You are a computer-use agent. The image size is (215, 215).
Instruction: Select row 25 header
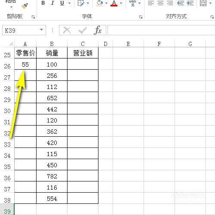[x=7, y=53]
